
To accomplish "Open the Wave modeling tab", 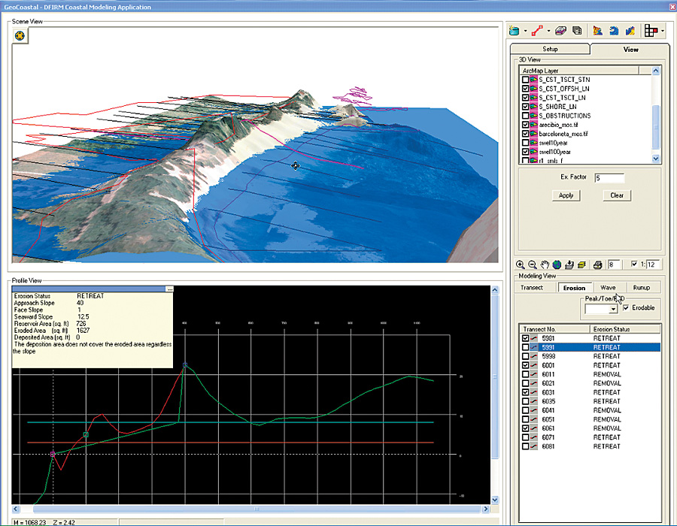I will click(608, 287).
